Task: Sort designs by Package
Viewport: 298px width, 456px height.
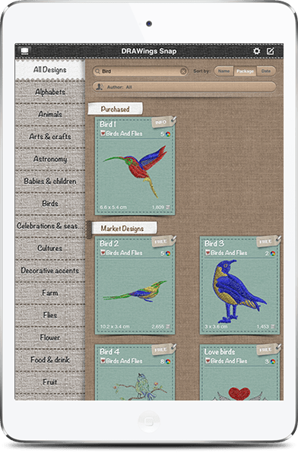Action: pos(245,71)
